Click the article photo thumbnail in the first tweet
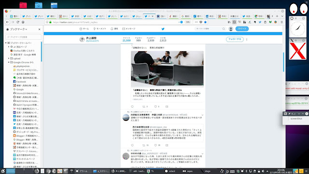 click(167, 69)
